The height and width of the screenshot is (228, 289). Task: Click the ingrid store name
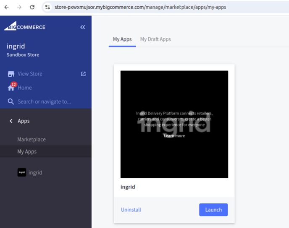[x=16, y=46]
